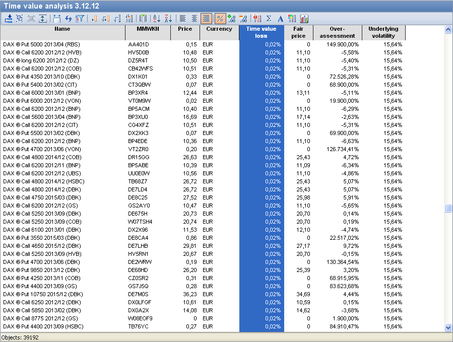453x342 pixels.
Task: Click the Time value loss column header
Action: tap(262, 32)
